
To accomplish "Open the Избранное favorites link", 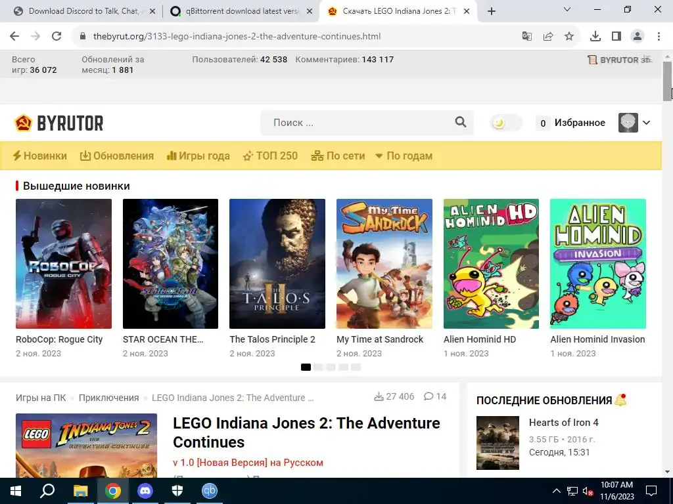I will pos(580,123).
